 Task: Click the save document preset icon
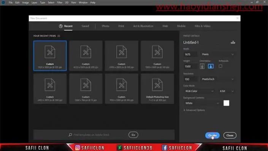point(233,42)
